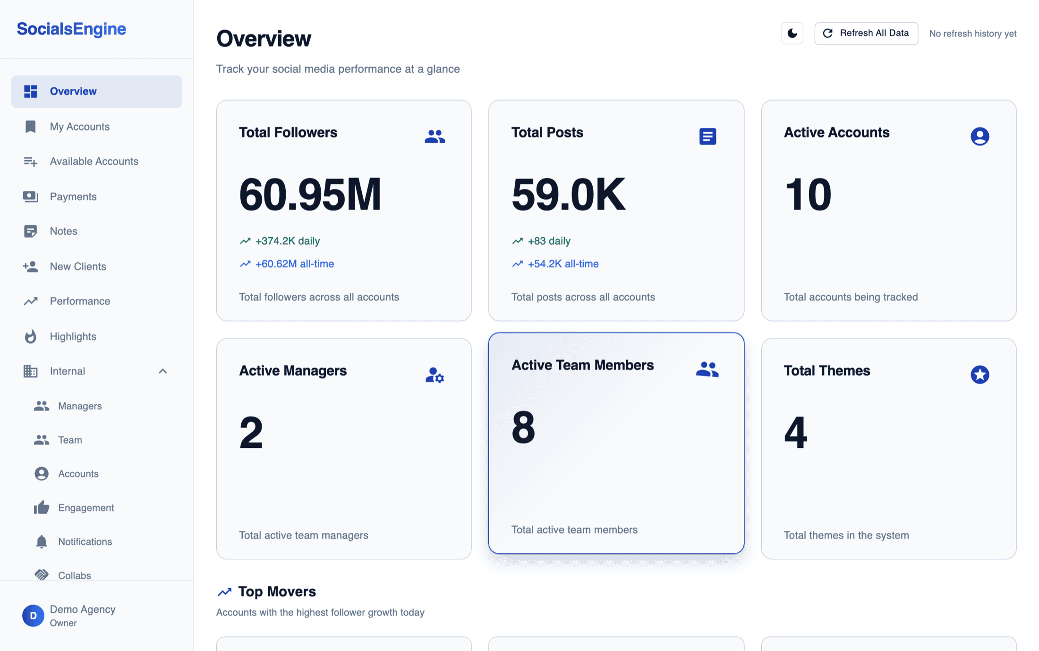Image resolution: width=1039 pixels, height=651 pixels.
Task: Click the +83 daily posts stat
Action: click(541, 241)
